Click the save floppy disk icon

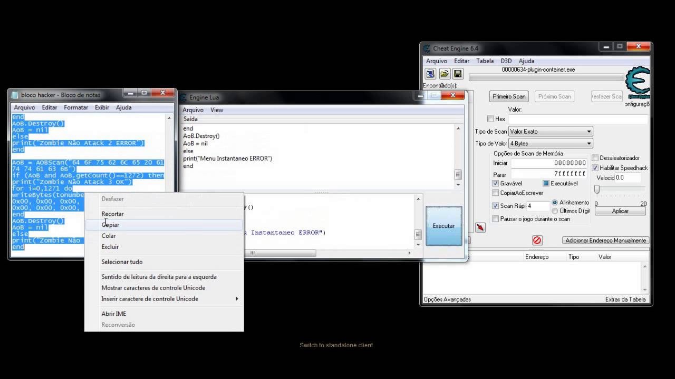pos(458,74)
